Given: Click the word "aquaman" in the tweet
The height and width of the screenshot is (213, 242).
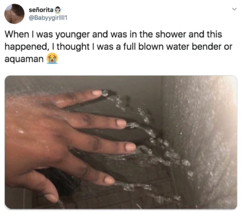Looking at the screenshot, I should click(24, 59).
